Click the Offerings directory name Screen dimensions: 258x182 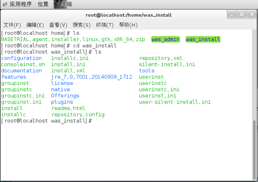[x=65, y=96]
